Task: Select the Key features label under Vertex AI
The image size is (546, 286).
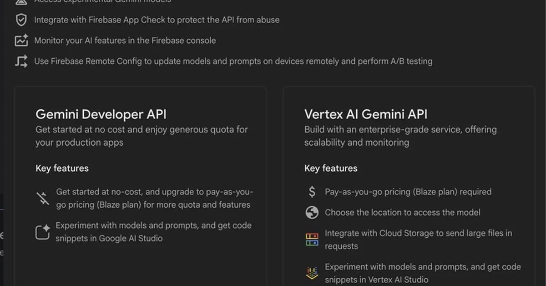Action: click(331, 168)
